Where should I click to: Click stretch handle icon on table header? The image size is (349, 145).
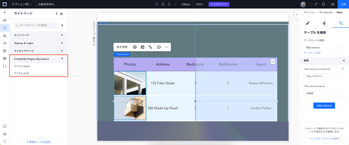[x=273, y=62]
